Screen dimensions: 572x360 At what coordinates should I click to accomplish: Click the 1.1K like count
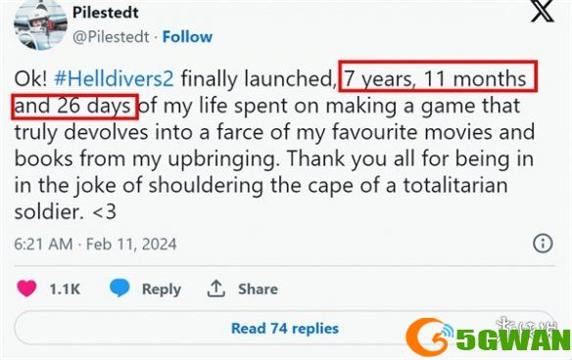[65, 289]
